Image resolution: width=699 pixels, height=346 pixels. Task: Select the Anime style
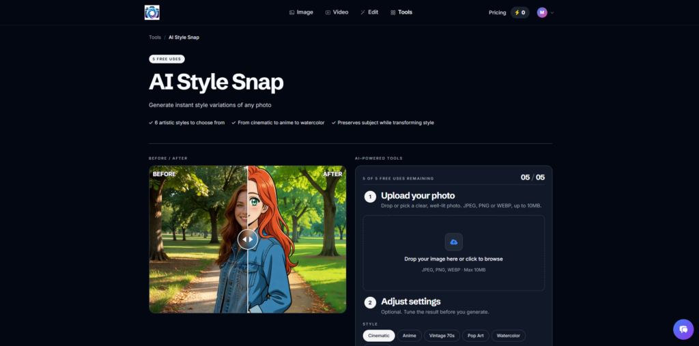pyautogui.click(x=410, y=335)
